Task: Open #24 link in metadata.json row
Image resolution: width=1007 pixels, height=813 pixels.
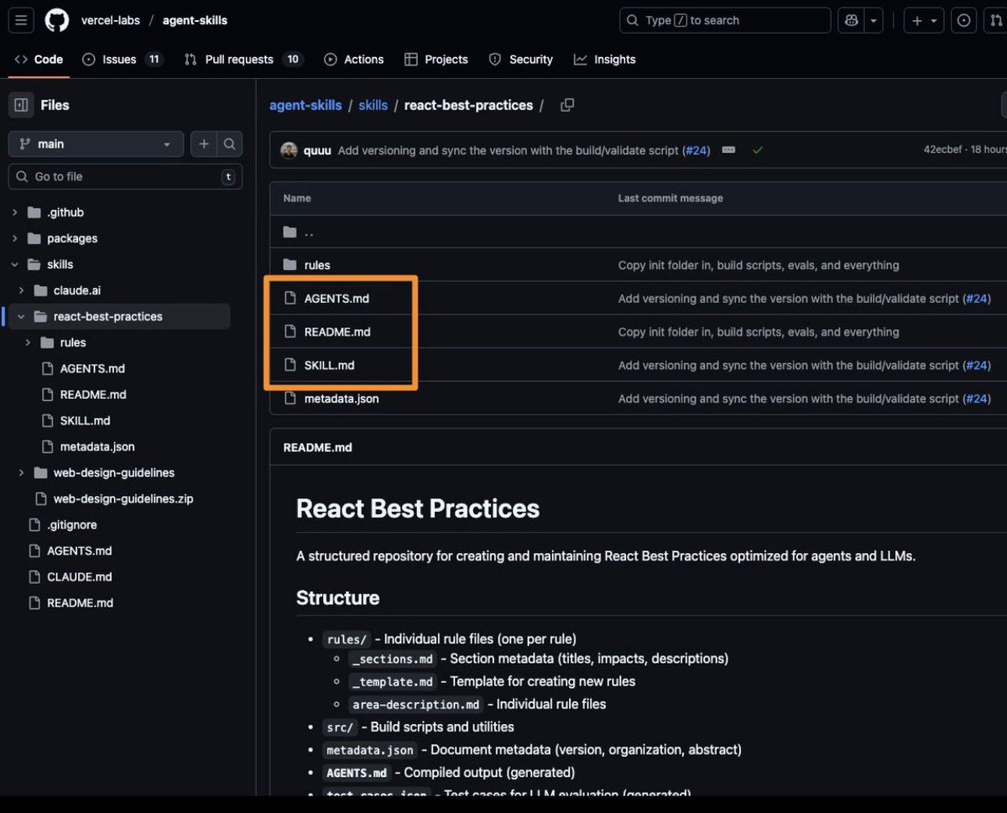Action: click(x=977, y=399)
